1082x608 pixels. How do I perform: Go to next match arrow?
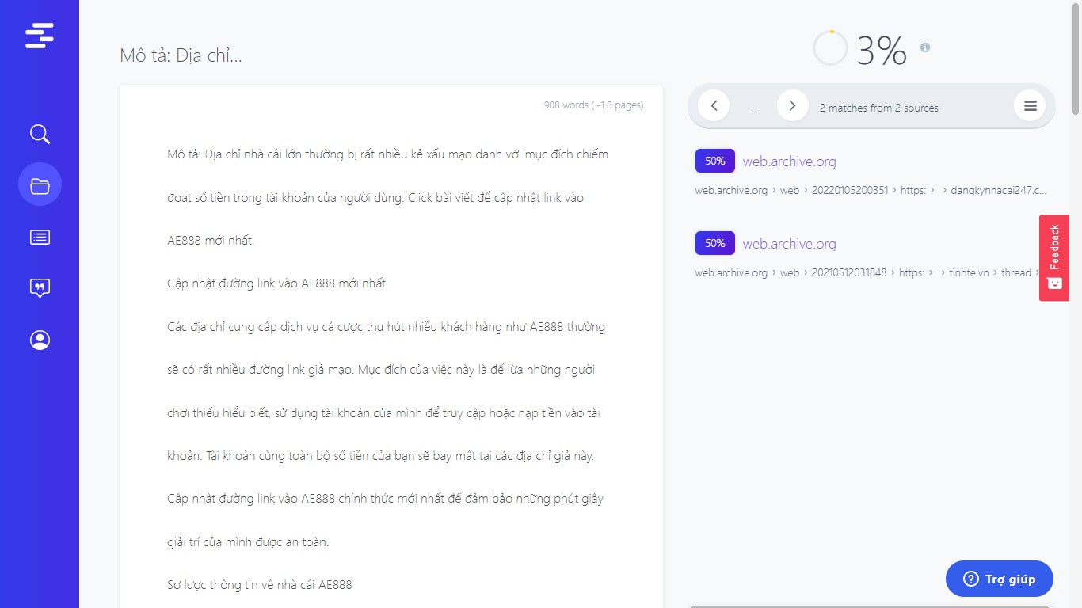point(792,105)
